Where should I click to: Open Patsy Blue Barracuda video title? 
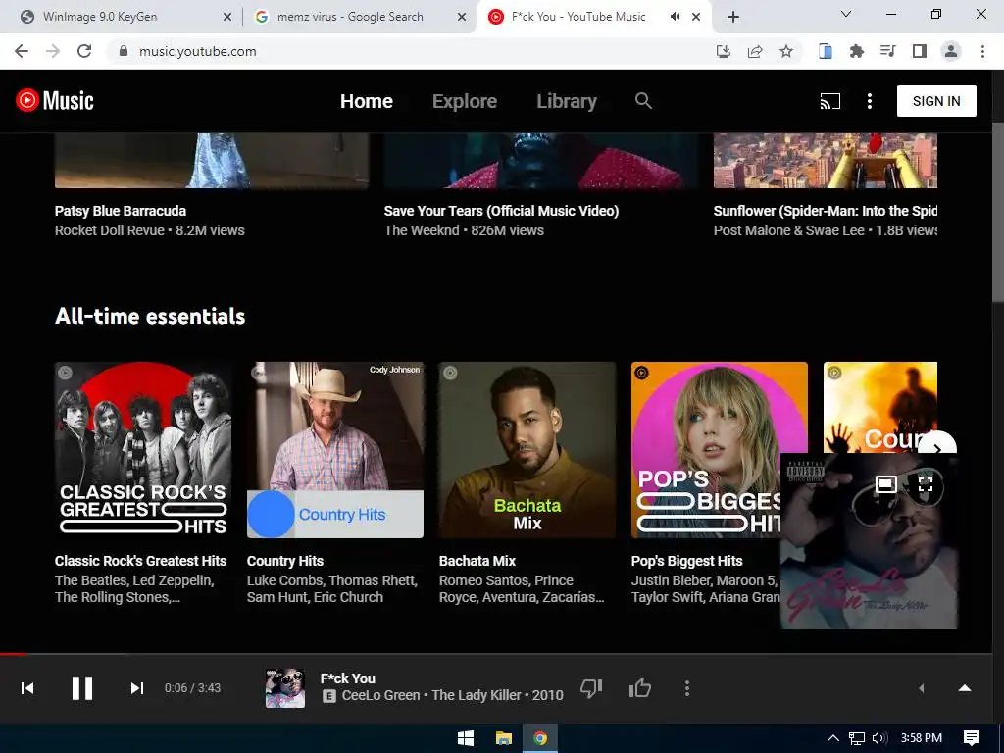[121, 211]
